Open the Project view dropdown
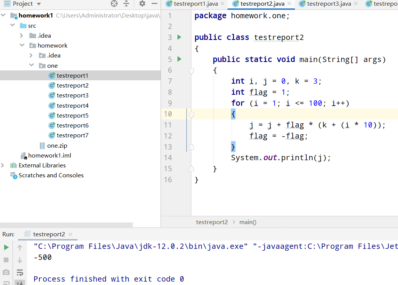 coord(38,4)
